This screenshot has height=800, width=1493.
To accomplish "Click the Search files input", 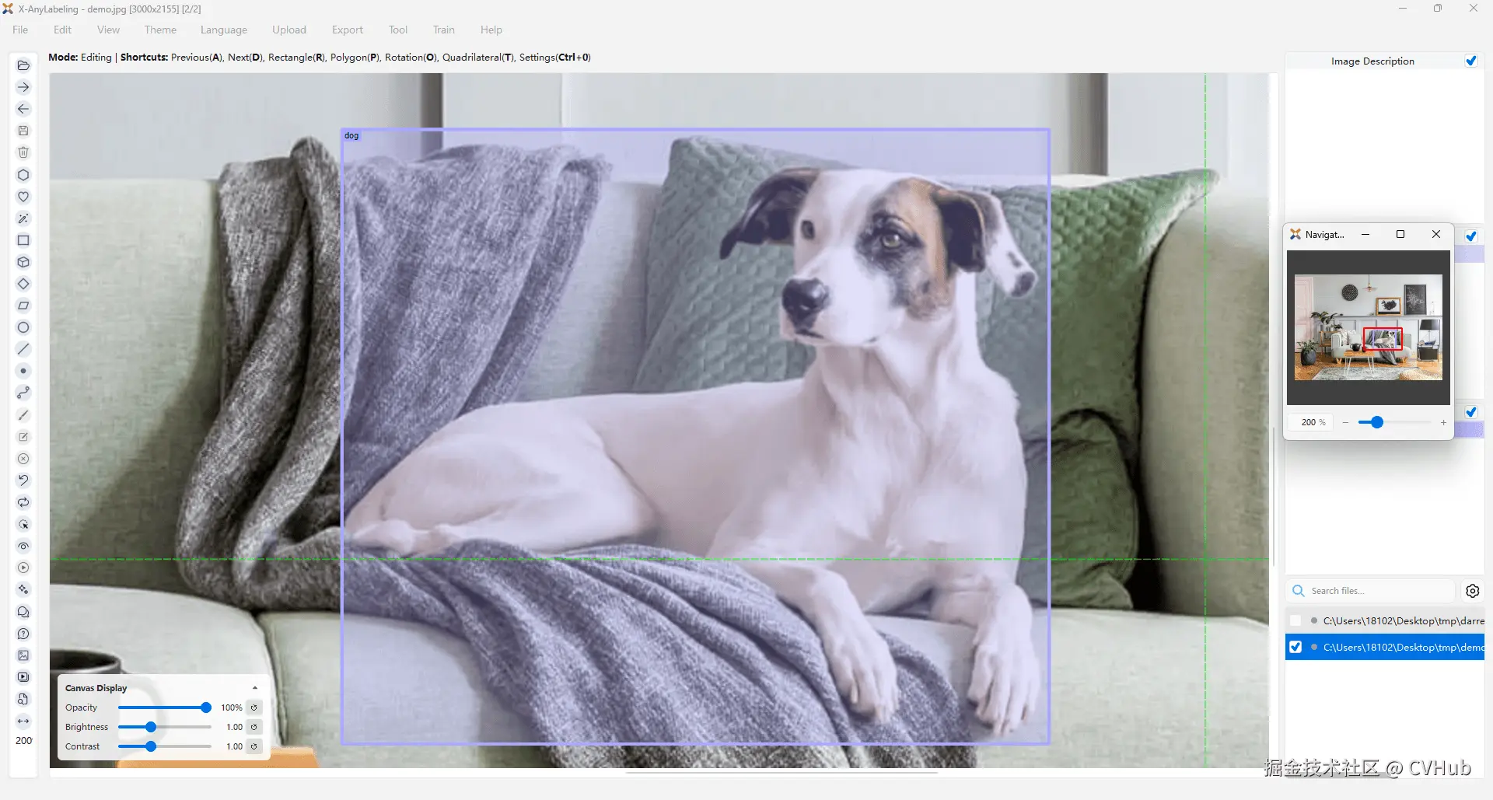I will [1370, 591].
